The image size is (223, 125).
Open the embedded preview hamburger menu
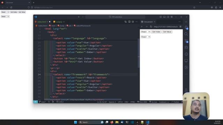coord(180,26)
